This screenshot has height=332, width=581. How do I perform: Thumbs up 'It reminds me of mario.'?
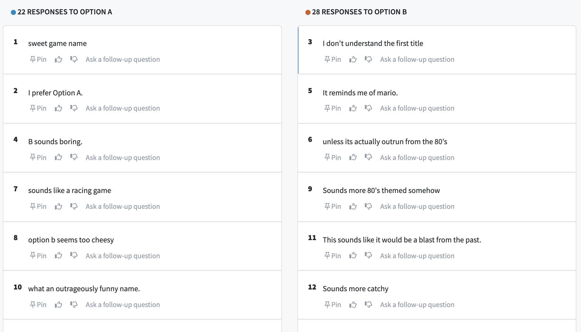(x=353, y=108)
